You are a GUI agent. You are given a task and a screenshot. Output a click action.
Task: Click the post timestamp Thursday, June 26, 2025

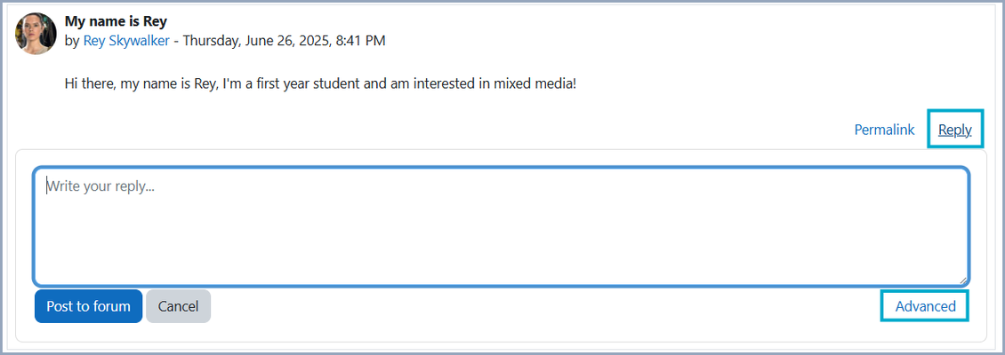(284, 41)
